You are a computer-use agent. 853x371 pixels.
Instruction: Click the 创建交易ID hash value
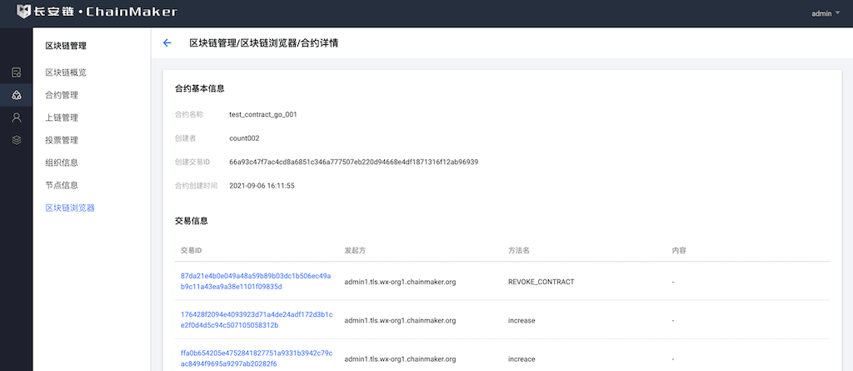[x=353, y=162]
